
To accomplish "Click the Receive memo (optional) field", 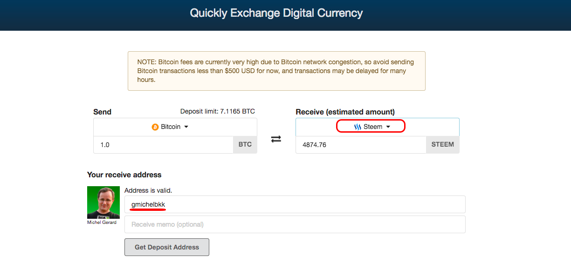I will [x=295, y=224].
